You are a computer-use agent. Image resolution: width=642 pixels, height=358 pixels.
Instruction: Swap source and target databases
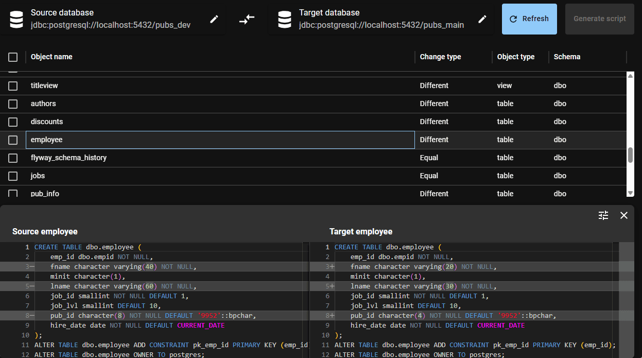click(x=247, y=19)
